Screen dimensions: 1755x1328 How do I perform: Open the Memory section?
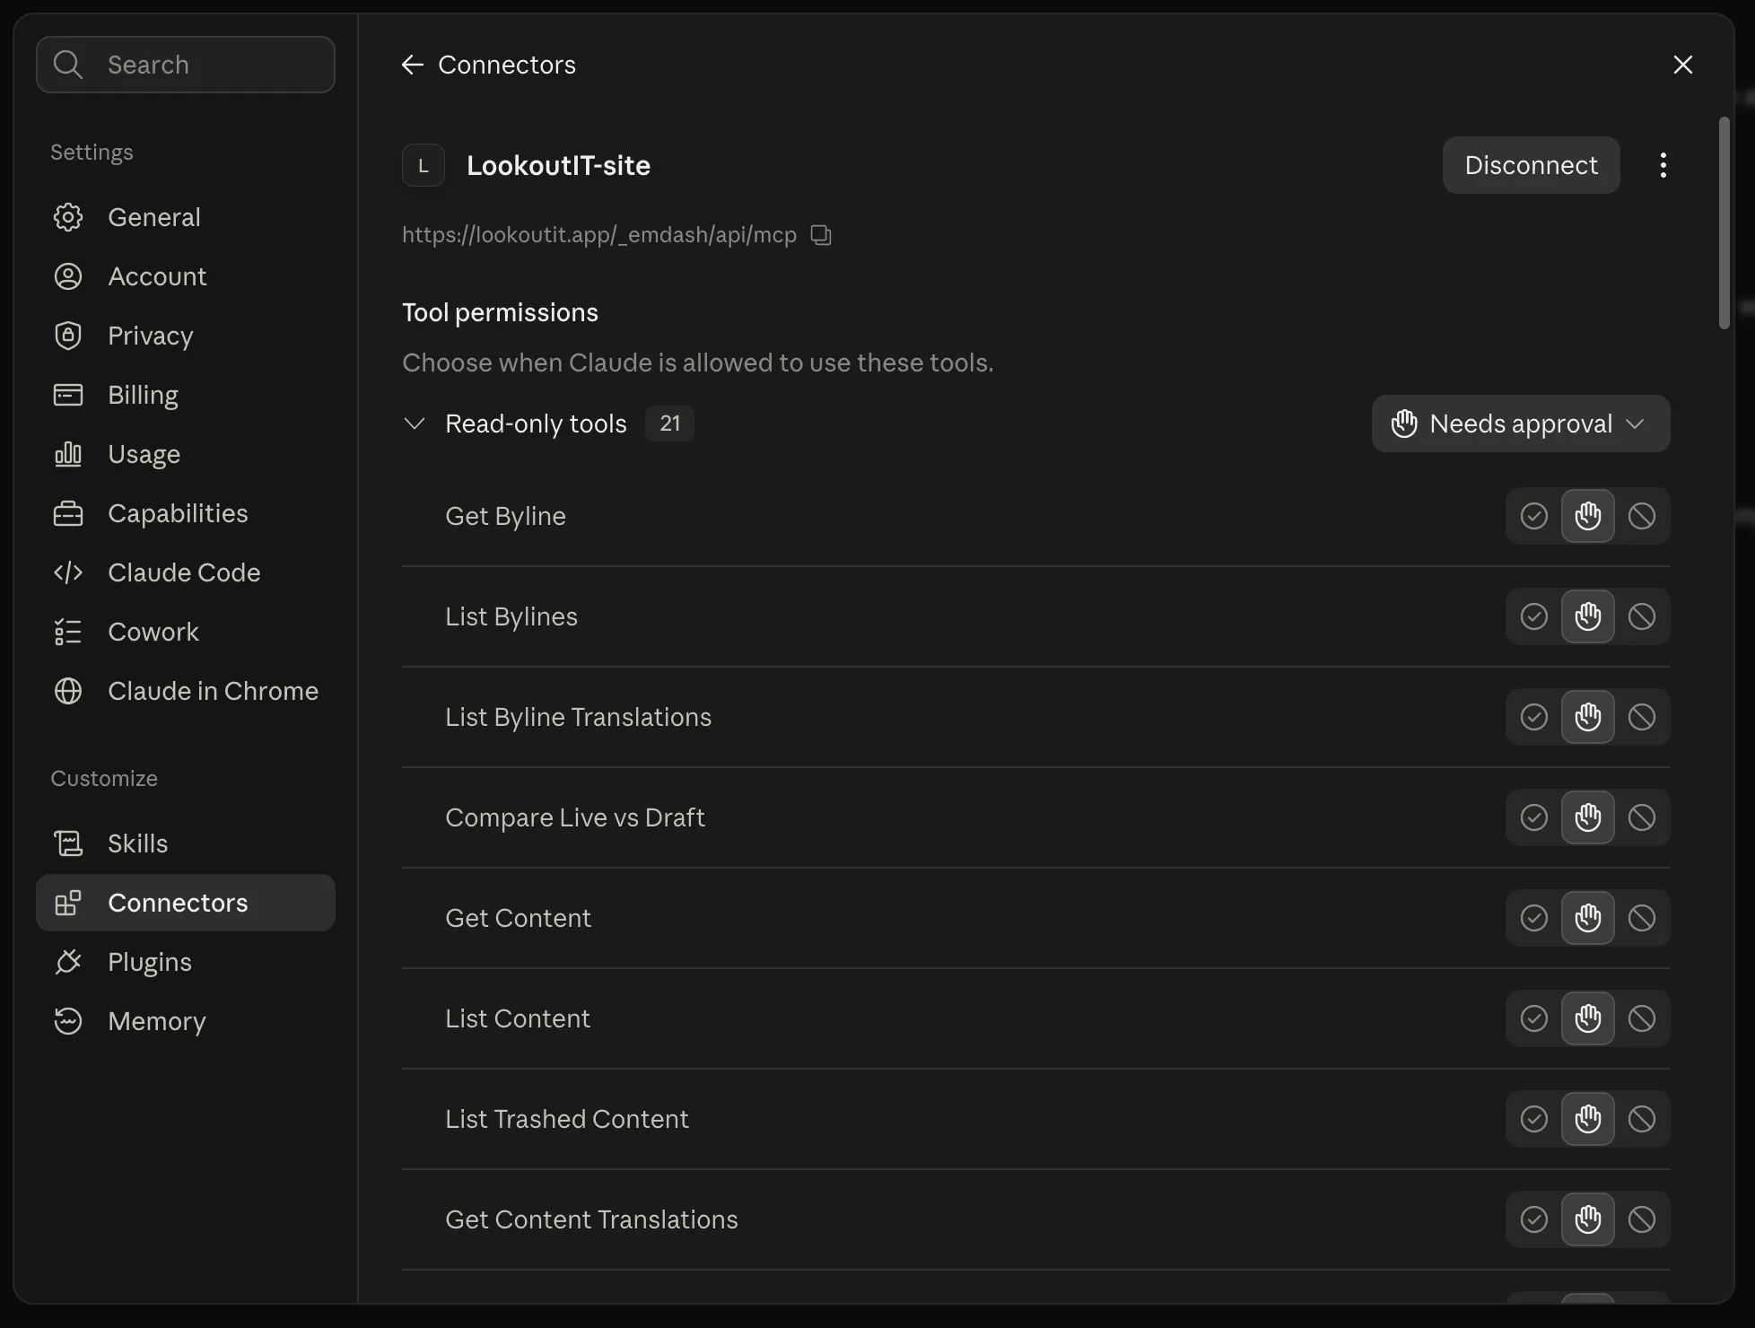186,1021
